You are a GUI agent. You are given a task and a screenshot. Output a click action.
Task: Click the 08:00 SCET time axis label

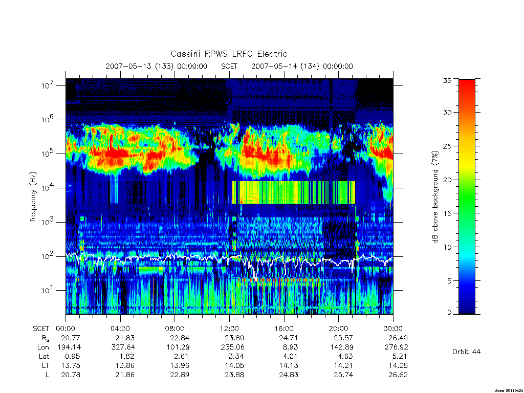tap(175, 329)
